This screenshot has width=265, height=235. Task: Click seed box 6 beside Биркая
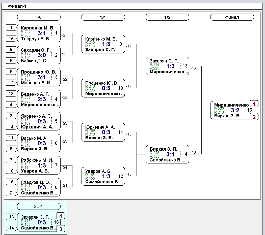(11, 149)
